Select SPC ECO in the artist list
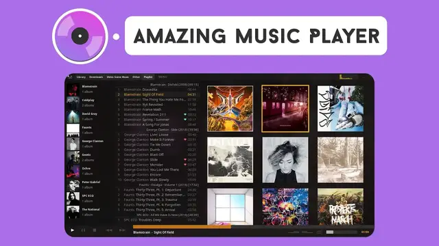 click(88, 196)
